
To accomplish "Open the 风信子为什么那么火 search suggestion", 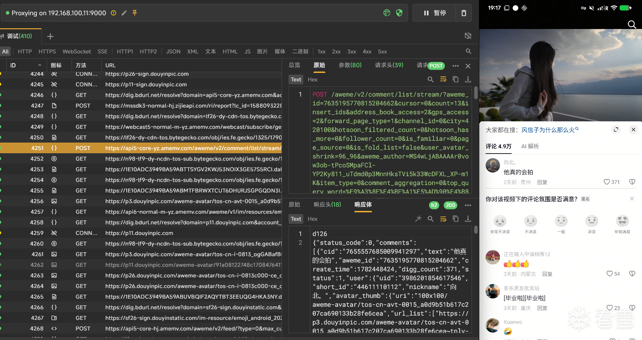I will (x=550, y=130).
